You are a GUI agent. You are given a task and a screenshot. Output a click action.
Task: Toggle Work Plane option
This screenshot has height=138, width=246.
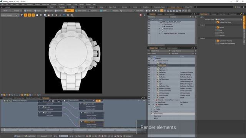pos(139,11)
